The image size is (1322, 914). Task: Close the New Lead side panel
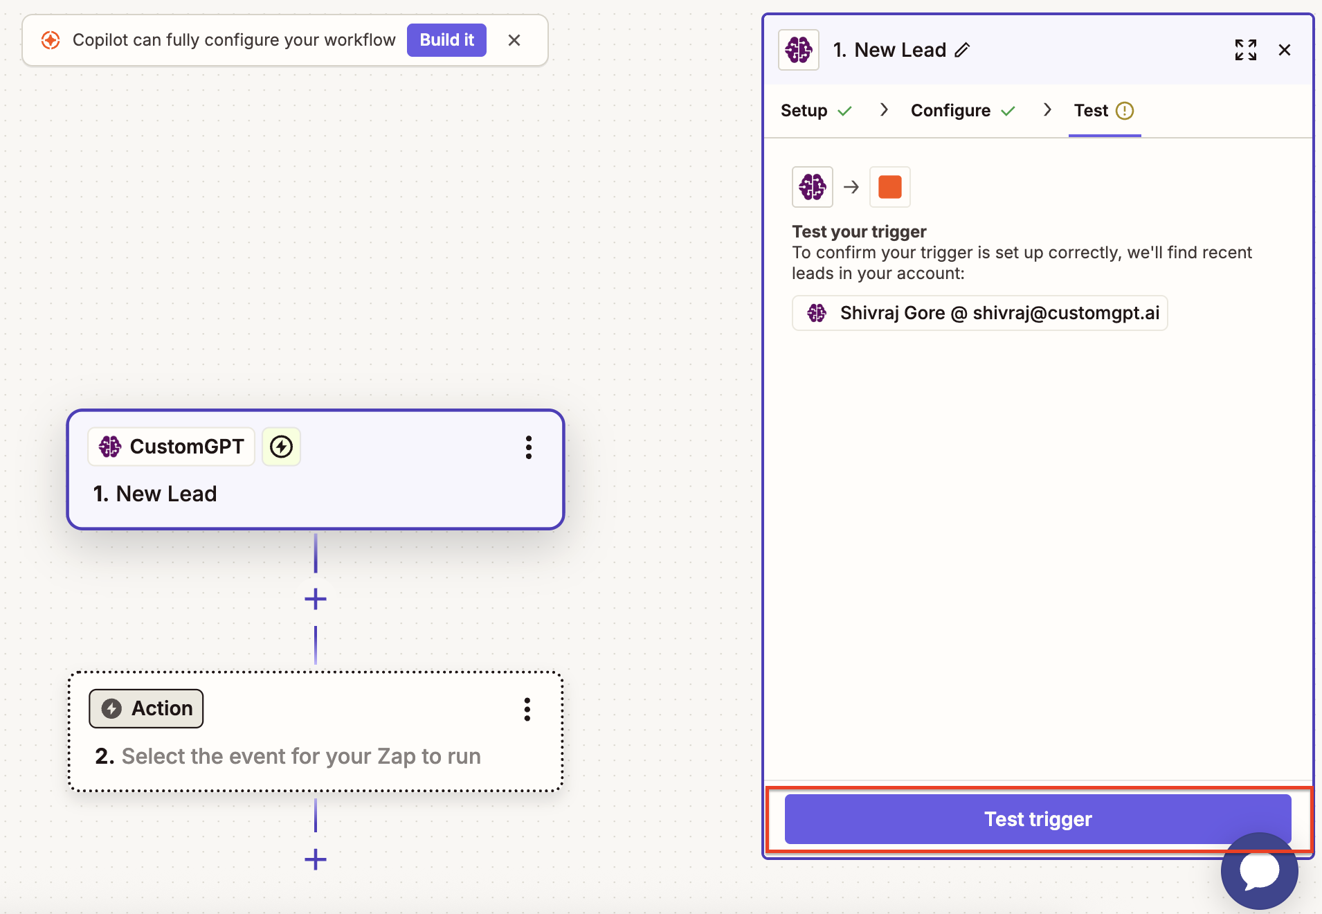(1285, 50)
